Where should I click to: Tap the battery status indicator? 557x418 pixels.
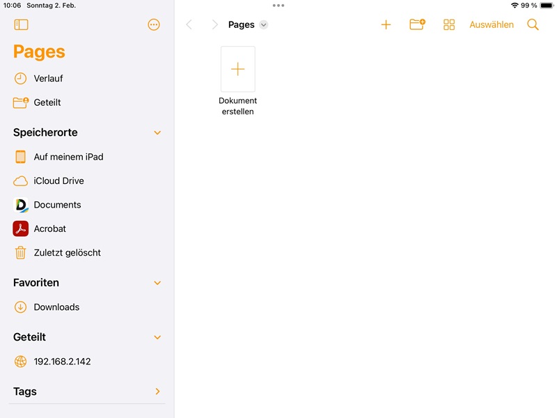click(547, 6)
